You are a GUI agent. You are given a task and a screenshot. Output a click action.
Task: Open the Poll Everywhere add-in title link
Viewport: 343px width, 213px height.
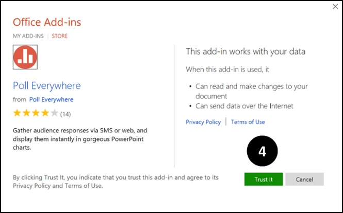pos(47,85)
